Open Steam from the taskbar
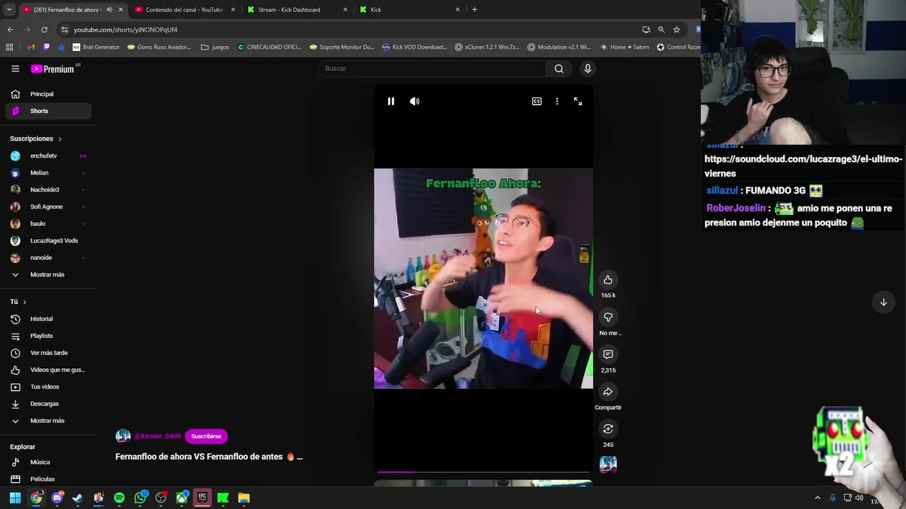The height and width of the screenshot is (509, 906). click(77, 498)
